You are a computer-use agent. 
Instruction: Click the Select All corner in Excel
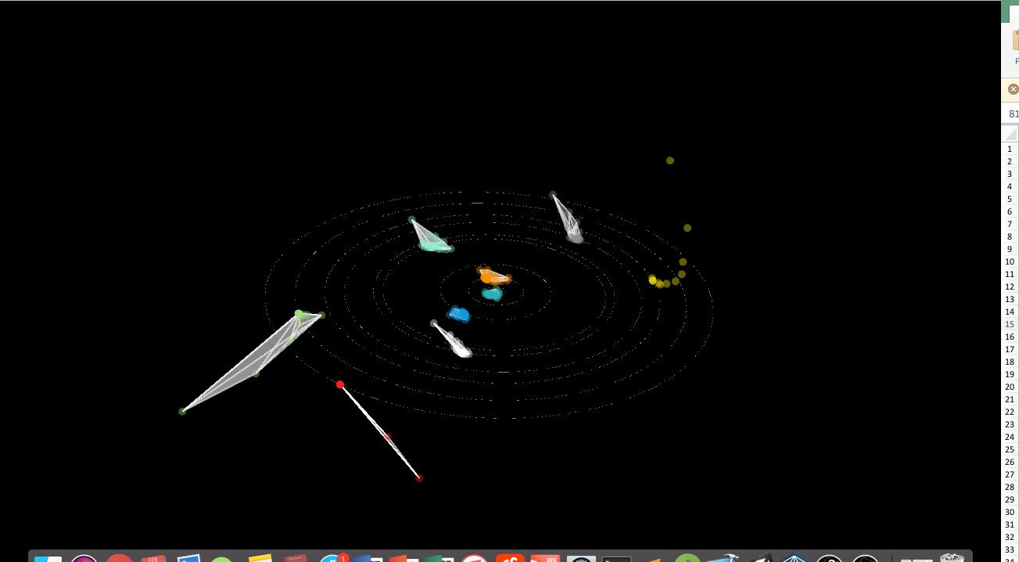tap(1010, 134)
